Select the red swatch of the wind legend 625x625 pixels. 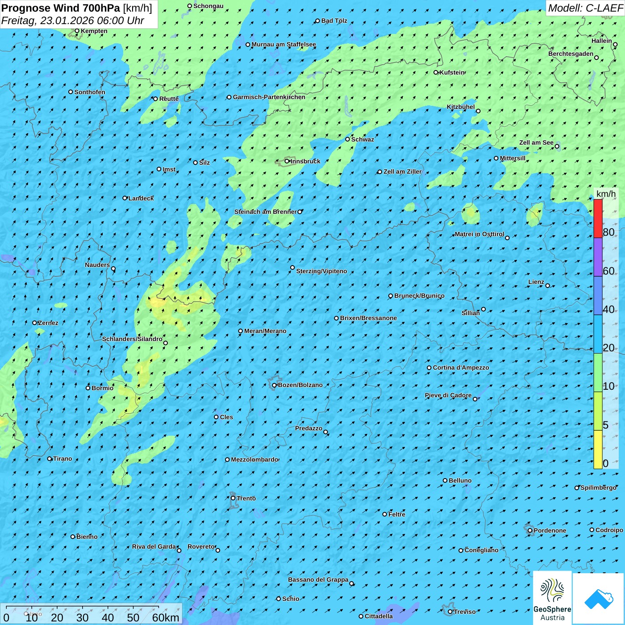598,218
